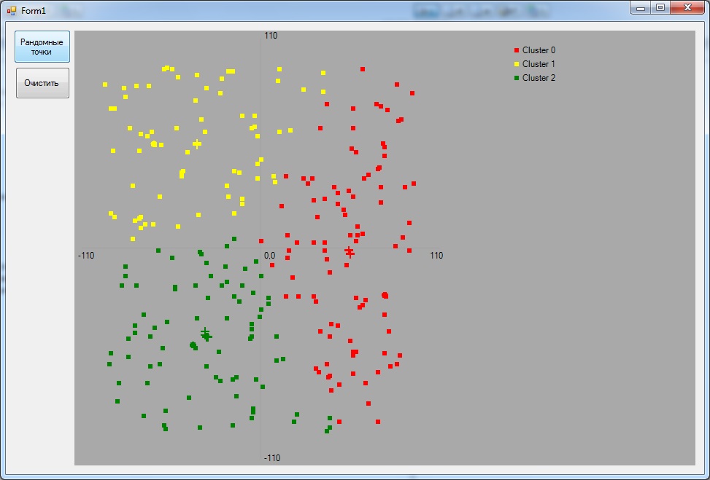Click the red Cluster 0 legend swatch
710x480 pixels.
click(x=517, y=50)
